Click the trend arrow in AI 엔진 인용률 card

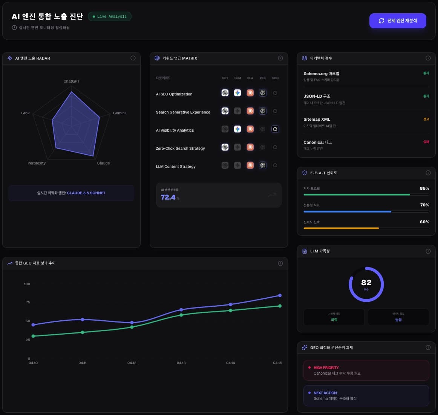coord(273,195)
